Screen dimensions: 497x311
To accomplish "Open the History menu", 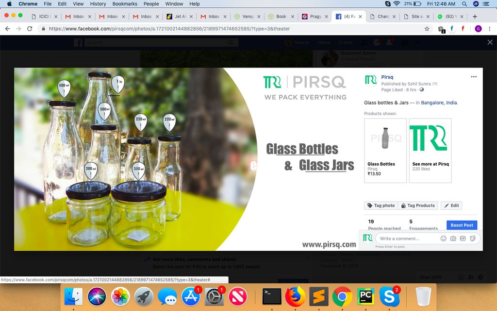I will (98, 4).
